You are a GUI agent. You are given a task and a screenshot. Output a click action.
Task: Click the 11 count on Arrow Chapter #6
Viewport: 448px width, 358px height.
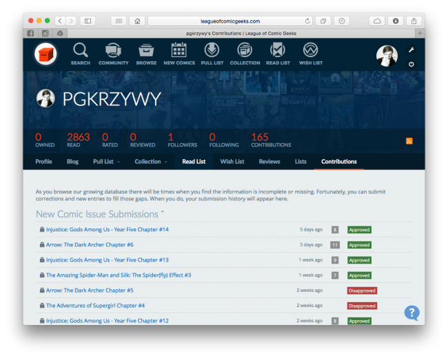click(x=335, y=245)
